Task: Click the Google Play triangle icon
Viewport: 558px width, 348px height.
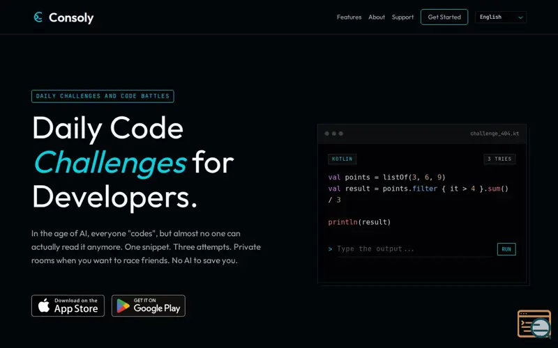Action: pyautogui.click(x=123, y=306)
